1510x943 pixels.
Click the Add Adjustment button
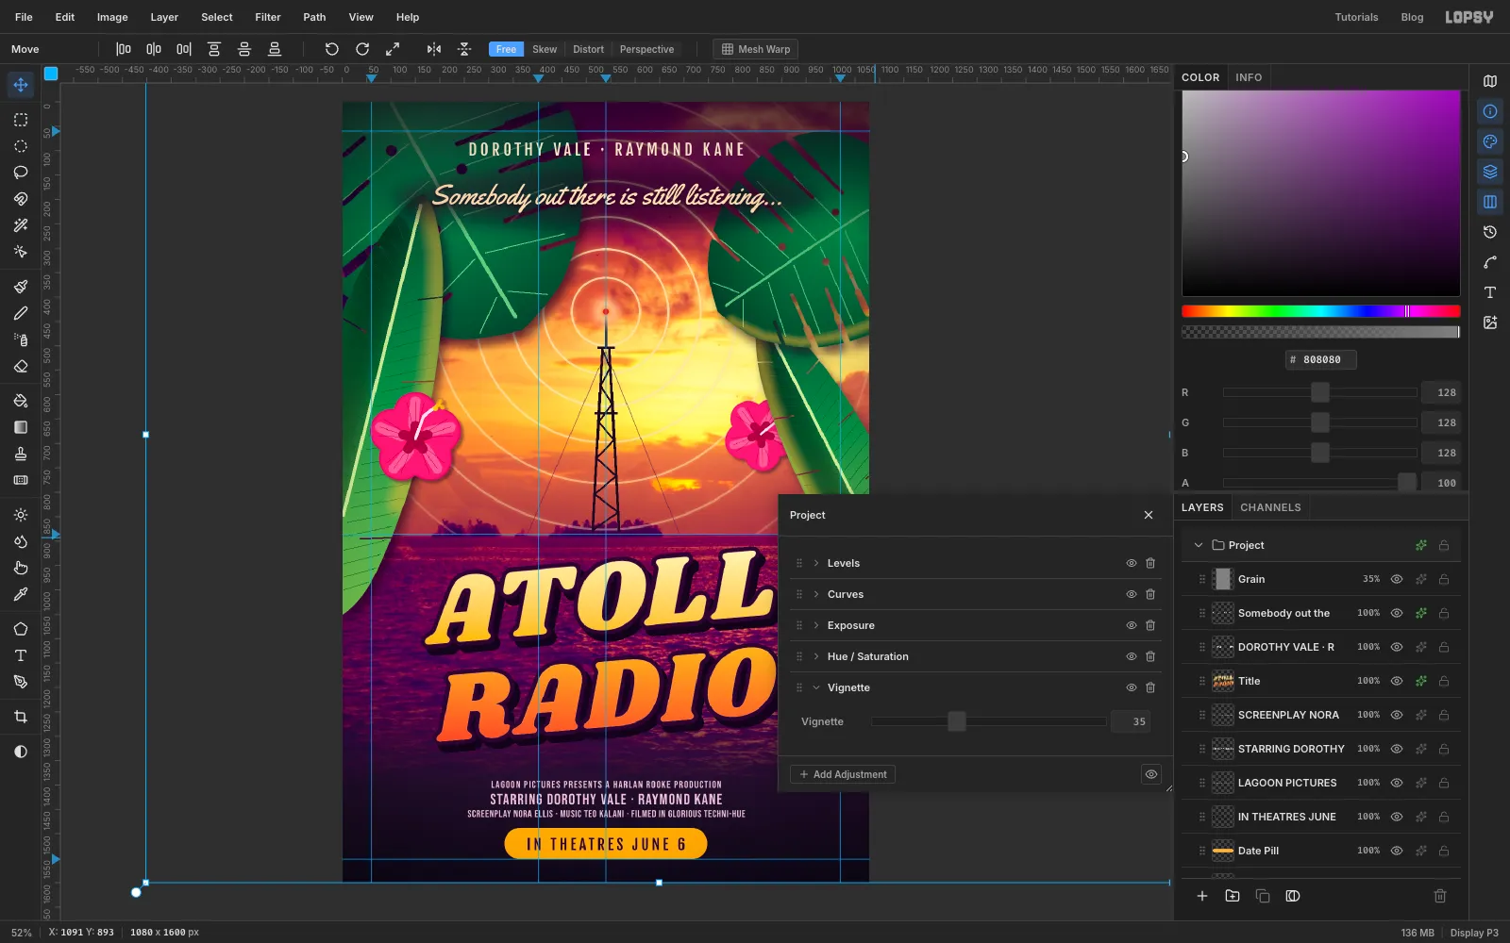843,774
